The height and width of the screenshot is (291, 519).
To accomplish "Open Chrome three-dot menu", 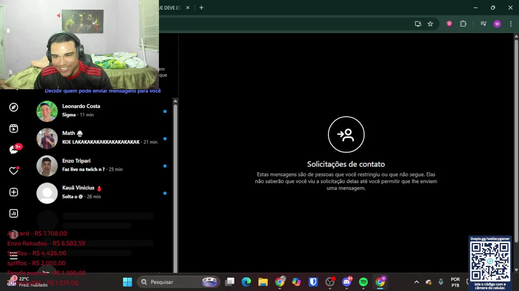I will pyautogui.click(x=511, y=24).
